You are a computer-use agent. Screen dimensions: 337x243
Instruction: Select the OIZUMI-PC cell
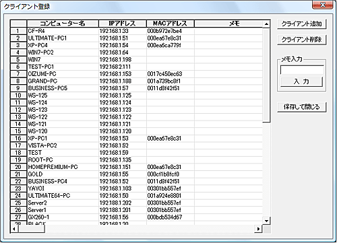point(63,74)
